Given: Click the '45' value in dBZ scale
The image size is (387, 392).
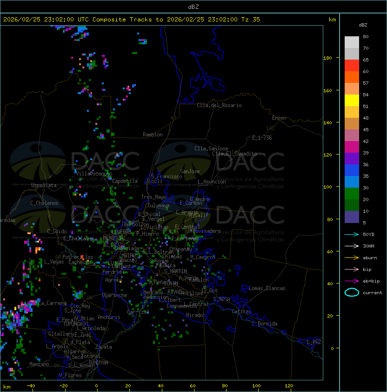Looking at the screenshot, I should [x=366, y=129].
